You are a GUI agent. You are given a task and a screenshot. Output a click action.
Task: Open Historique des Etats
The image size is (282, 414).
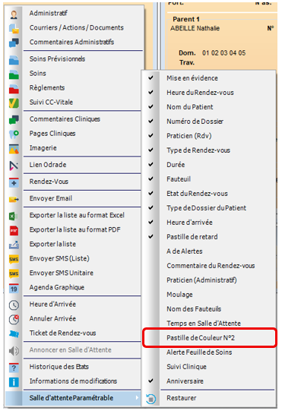[59, 367]
